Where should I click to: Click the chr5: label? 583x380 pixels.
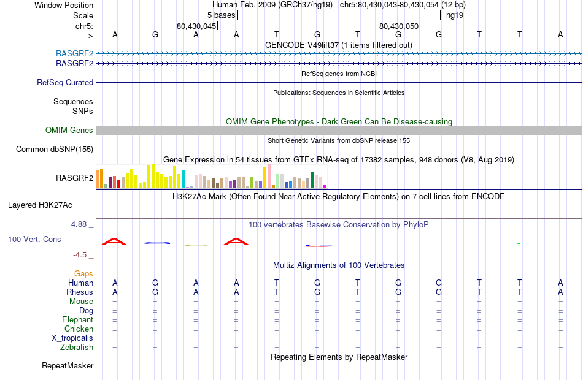(x=84, y=26)
